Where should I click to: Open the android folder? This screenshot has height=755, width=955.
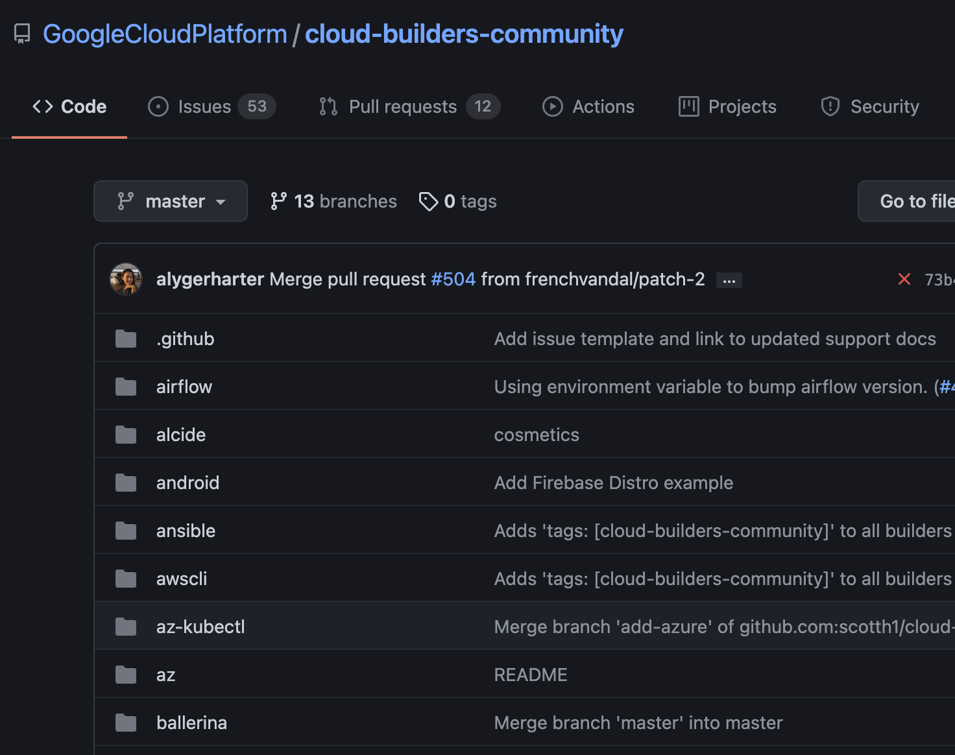(188, 483)
